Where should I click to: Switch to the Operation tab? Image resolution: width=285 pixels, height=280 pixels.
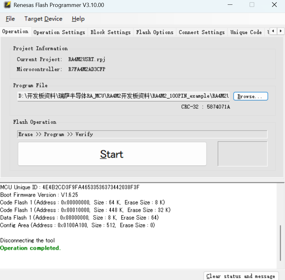coord(16,31)
